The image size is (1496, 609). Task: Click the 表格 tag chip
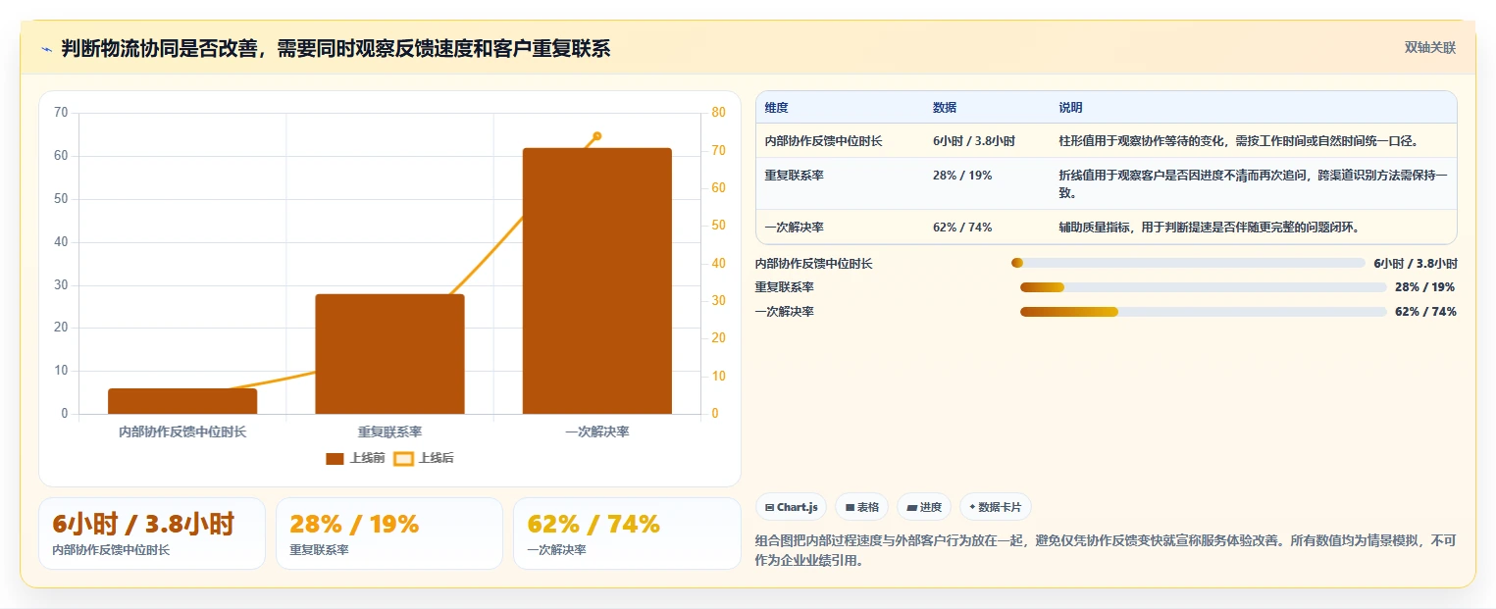point(861,507)
